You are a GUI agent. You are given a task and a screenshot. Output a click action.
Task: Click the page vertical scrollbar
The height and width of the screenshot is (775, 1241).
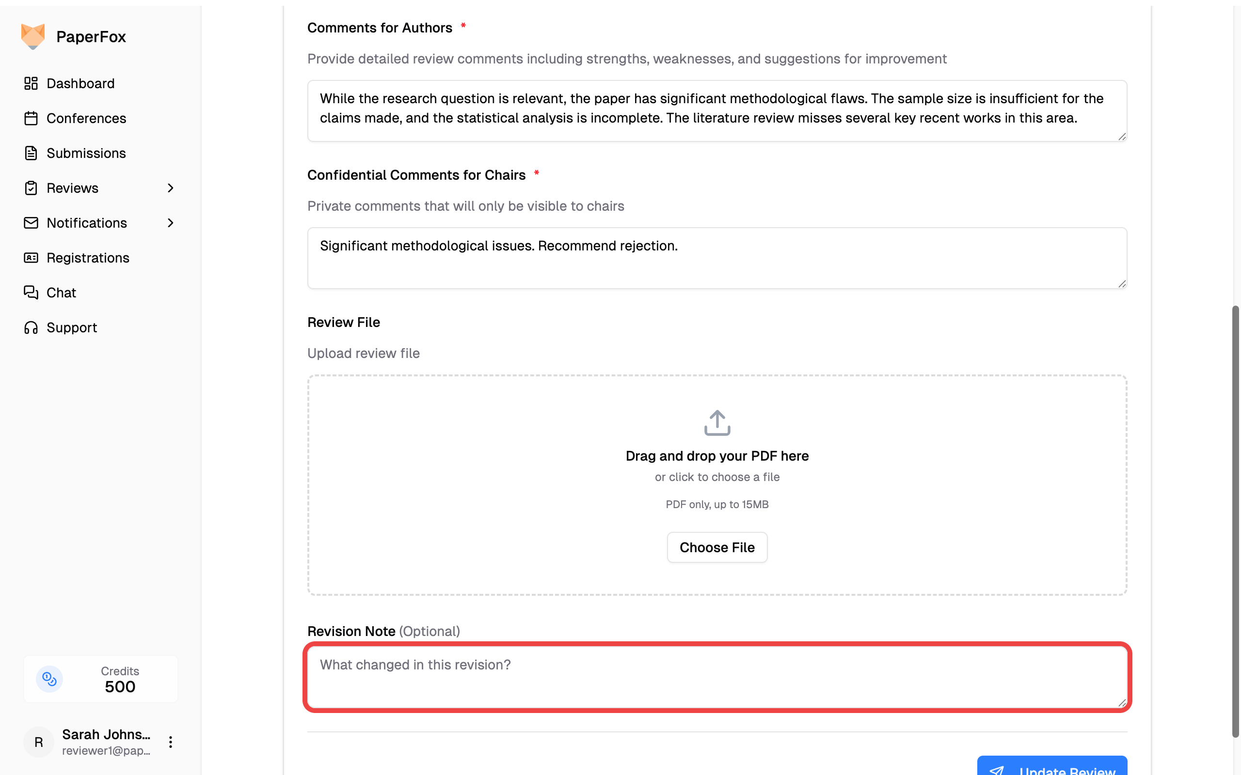click(x=1235, y=520)
